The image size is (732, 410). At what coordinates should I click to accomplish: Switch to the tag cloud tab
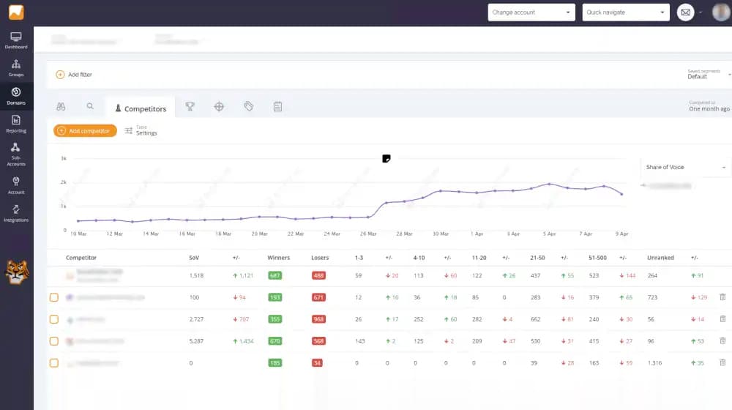click(248, 106)
